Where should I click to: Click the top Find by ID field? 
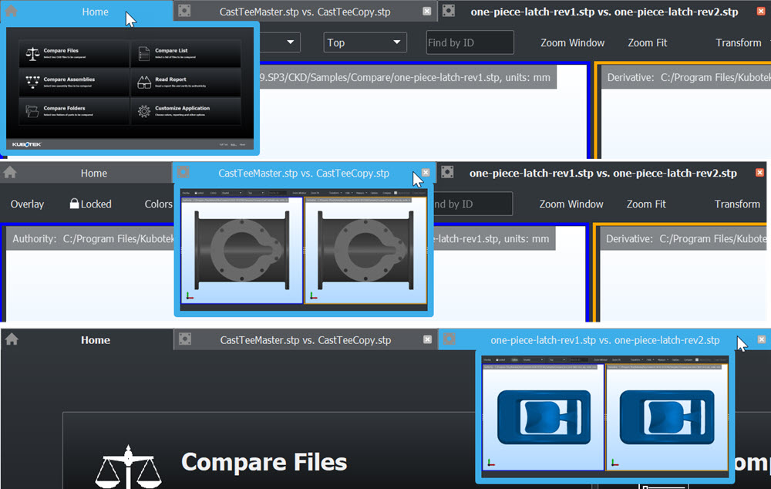pyautogui.click(x=470, y=42)
